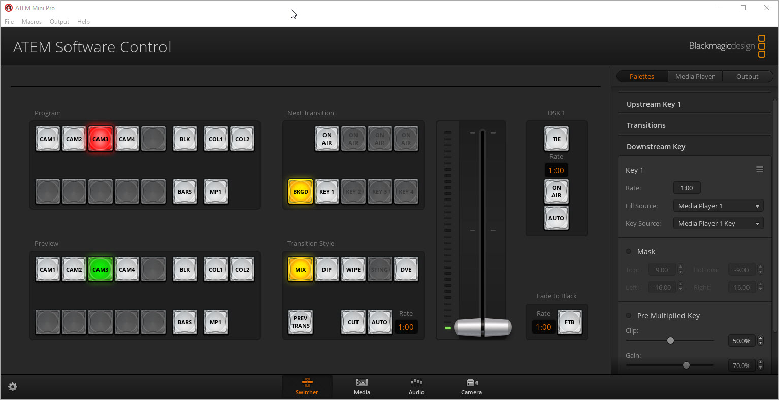
Task: Select MP1 on the Preview bus
Action: click(x=216, y=322)
